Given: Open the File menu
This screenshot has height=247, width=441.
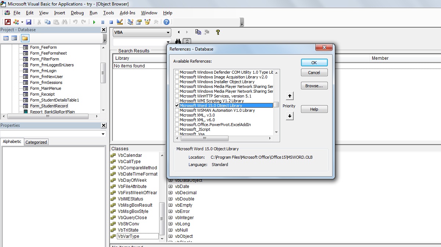Looking at the screenshot, I should (x=17, y=13).
